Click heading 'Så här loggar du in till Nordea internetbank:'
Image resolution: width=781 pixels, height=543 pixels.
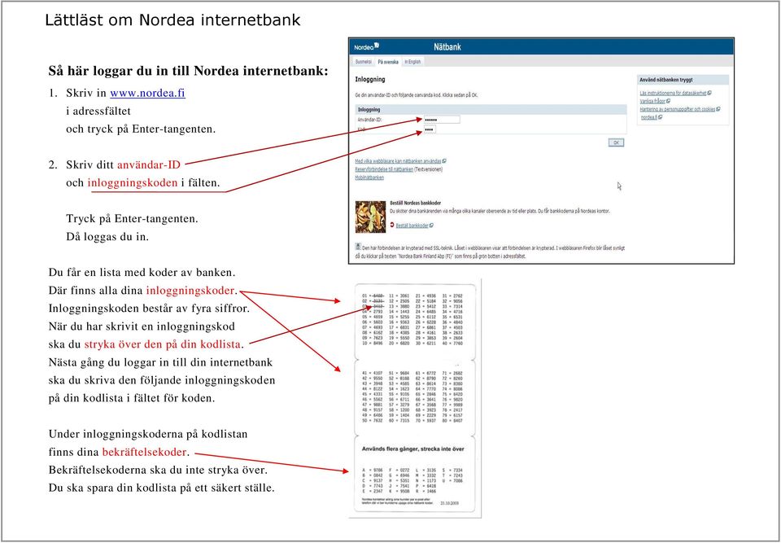coord(188,71)
